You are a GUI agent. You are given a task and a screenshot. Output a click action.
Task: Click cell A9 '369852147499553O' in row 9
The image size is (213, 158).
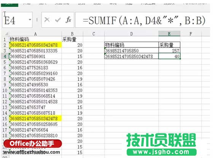[35, 85]
